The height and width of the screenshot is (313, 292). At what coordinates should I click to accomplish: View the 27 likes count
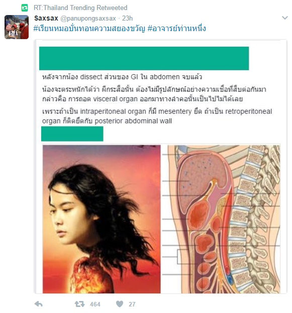pyautogui.click(x=132, y=304)
